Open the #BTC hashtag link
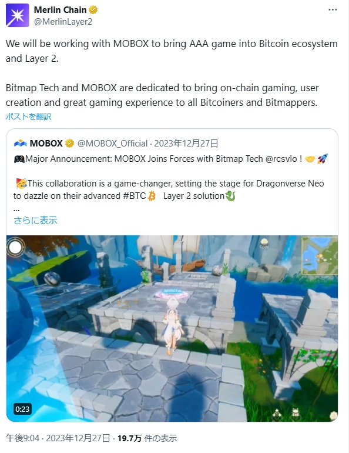 click(135, 196)
